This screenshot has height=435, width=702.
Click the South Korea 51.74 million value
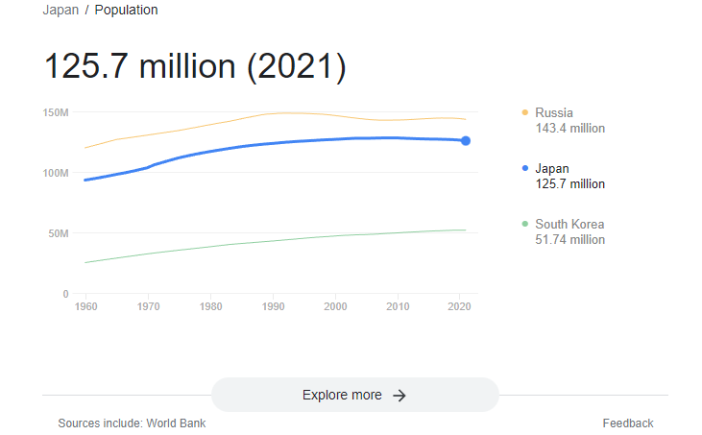click(569, 239)
